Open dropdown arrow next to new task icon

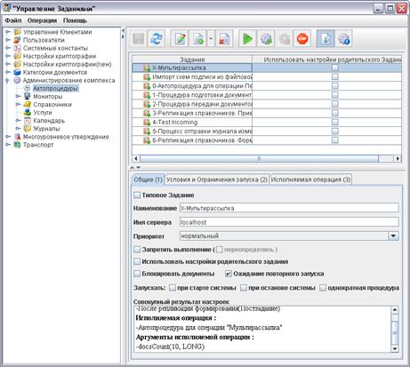pos(211,39)
